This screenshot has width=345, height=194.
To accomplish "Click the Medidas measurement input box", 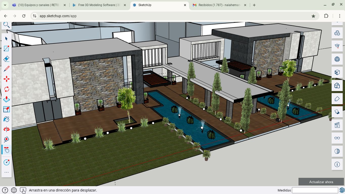I will click(x=315, y=190).
